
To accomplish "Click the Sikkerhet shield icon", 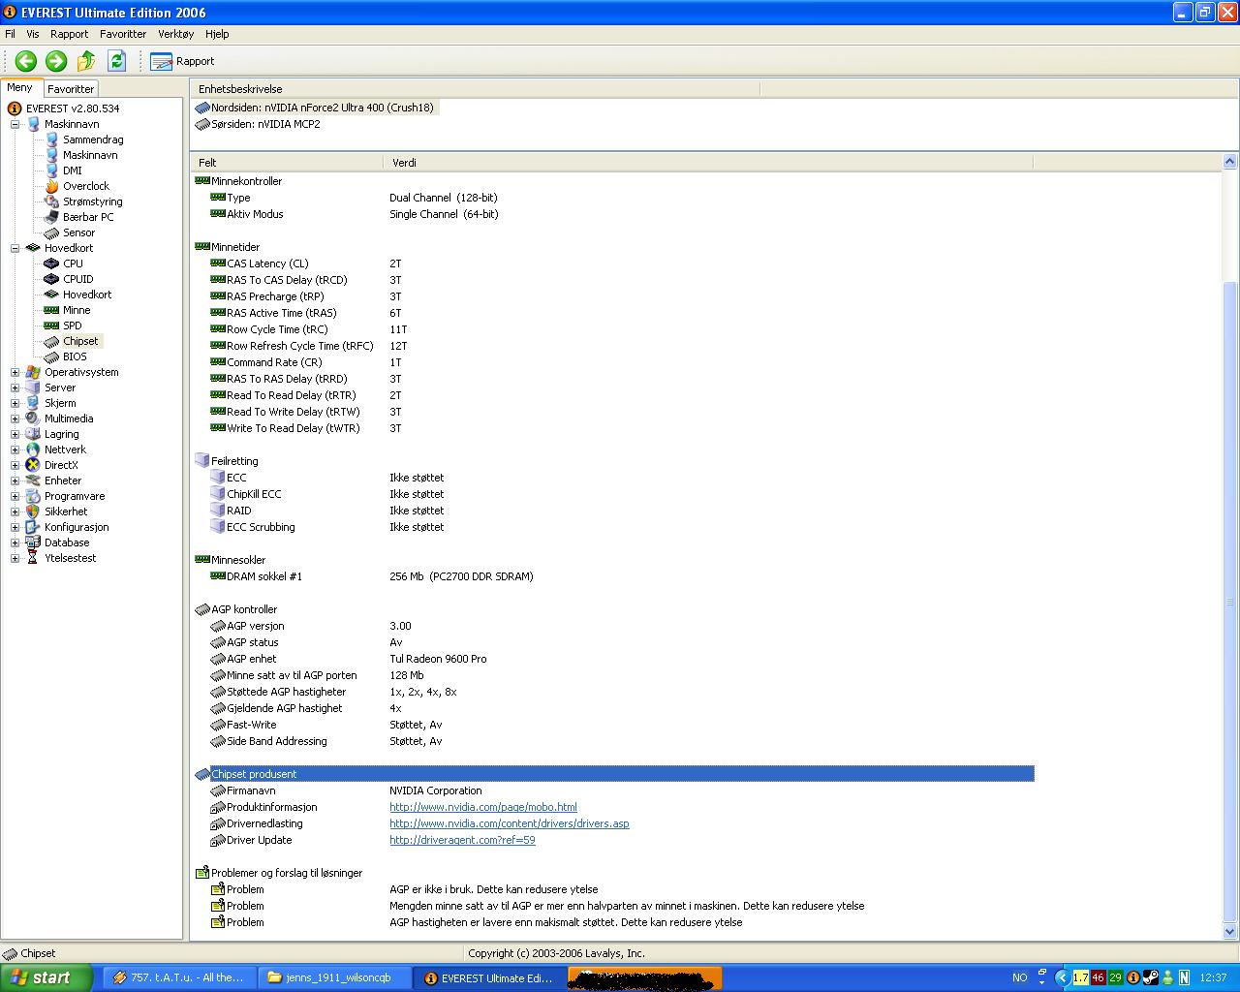I will 33,511.
